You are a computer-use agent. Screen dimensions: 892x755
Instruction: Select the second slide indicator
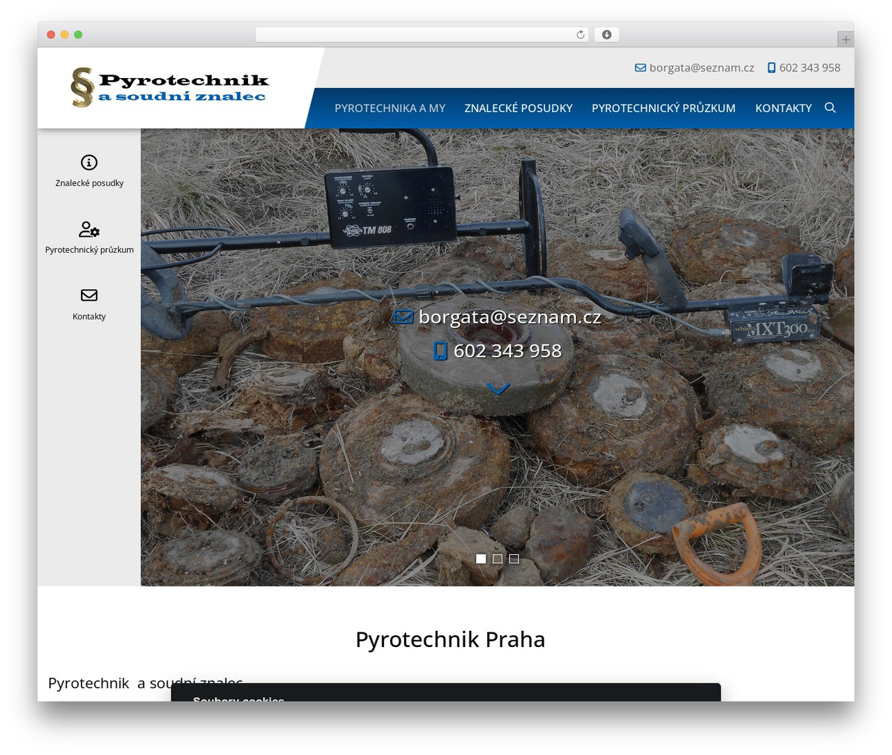point(498,559)
